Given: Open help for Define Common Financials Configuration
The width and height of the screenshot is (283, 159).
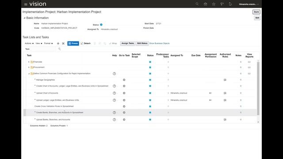Looking at the screenshot, I should pyautogui.click(x=114, y=74).
